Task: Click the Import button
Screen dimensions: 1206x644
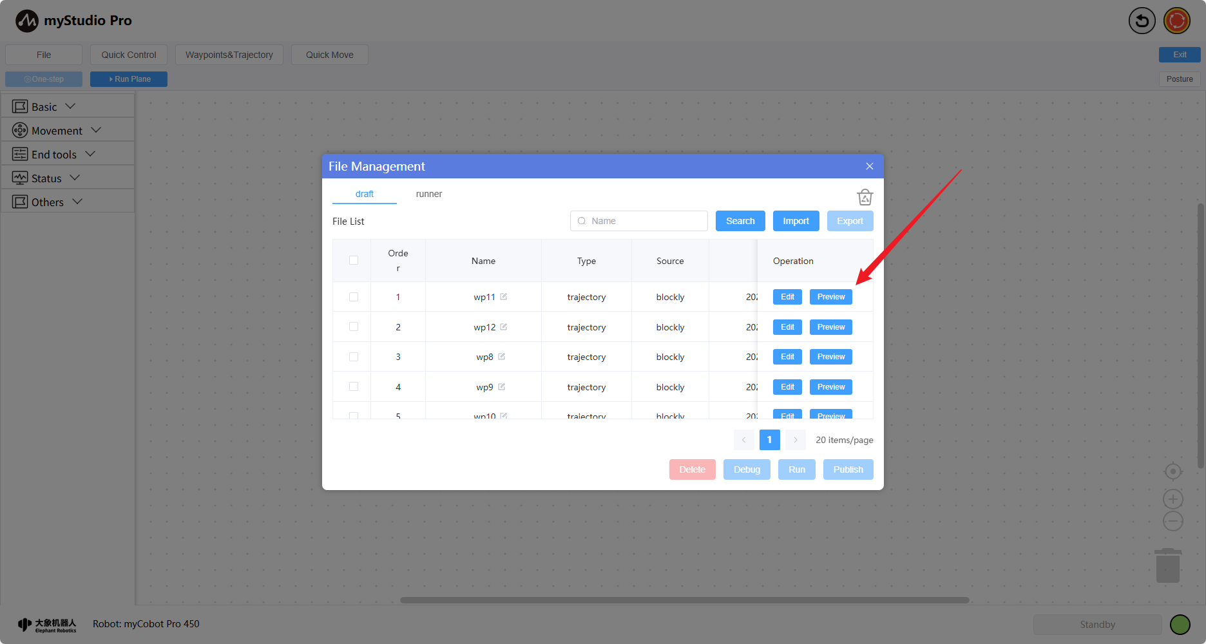Action: click(796, 221)
